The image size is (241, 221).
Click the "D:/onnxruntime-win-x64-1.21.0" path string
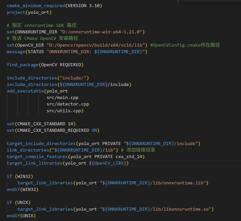101,32
